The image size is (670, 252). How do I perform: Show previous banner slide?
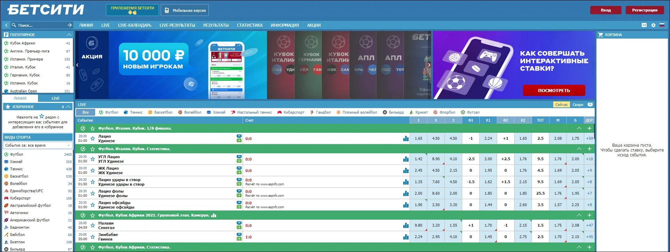[77, 65]
